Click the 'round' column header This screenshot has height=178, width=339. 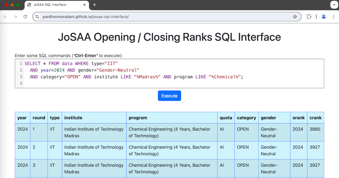coord(39,118)
